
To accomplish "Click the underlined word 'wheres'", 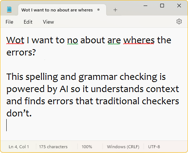I will tap(139, 40).
